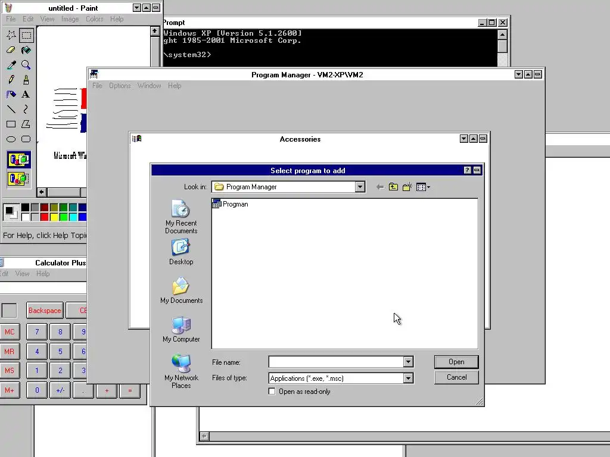
Task: Click the 7 key in Calculator Plus
Action: click(x=37, y=332)
